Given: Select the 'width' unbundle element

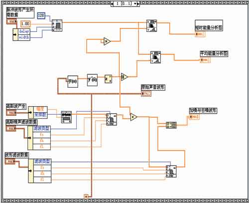Looking at the screenshot, I should coord(24,37).
